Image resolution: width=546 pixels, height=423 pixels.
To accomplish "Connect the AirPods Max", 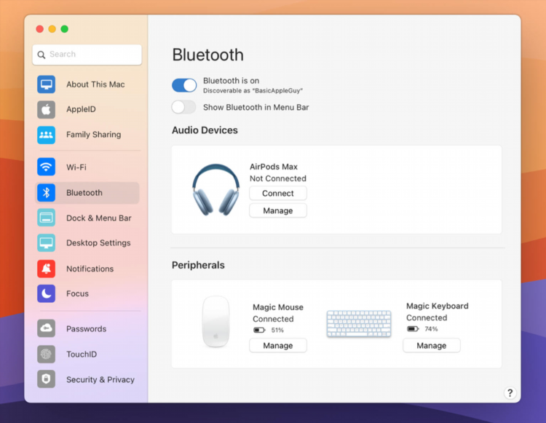I will click(x=278, y=193).
